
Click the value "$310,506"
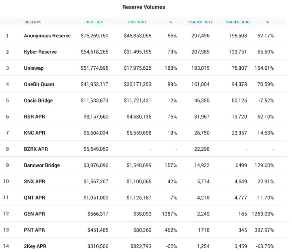point(98,246)
